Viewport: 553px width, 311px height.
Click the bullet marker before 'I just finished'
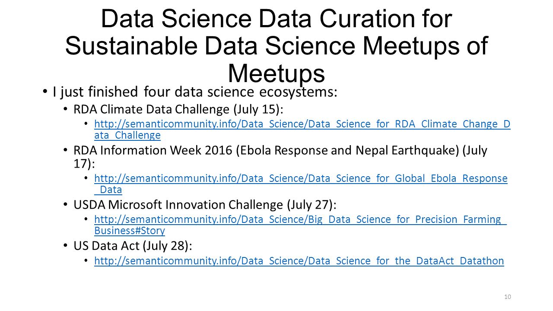45,92
